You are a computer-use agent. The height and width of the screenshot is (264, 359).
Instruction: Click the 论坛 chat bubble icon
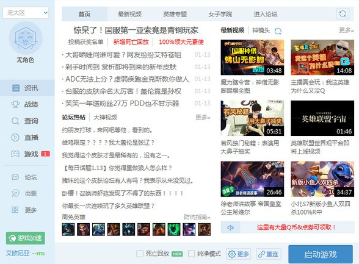click(15, 177)
